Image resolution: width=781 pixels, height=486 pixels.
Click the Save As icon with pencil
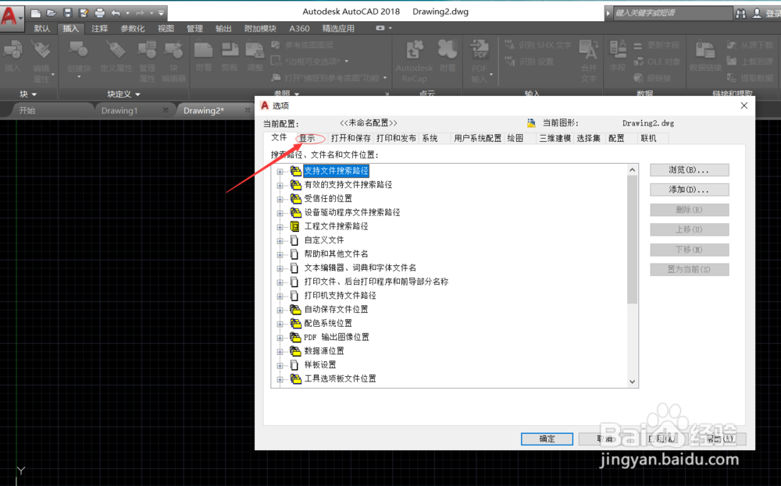84,13
